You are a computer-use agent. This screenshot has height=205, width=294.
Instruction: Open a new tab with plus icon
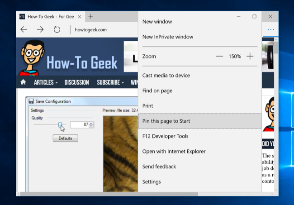coord(91,16)
